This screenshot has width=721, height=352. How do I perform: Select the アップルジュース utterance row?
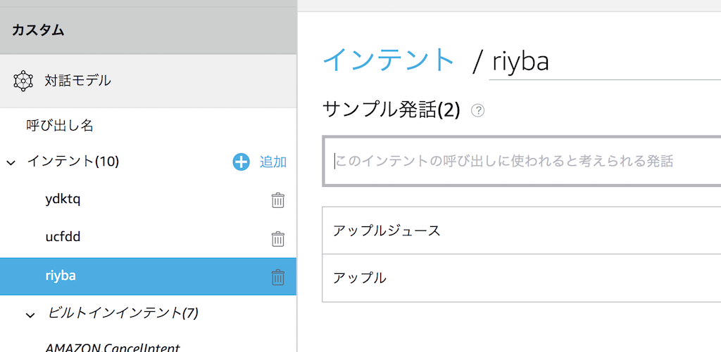(522, 230)
